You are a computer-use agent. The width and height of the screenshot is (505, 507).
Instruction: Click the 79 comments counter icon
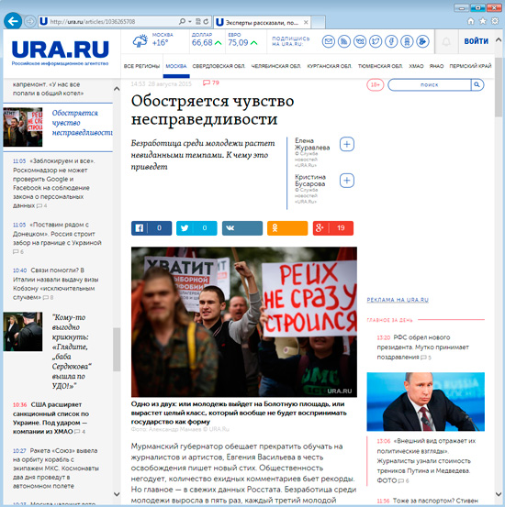[x=211, y=83]
